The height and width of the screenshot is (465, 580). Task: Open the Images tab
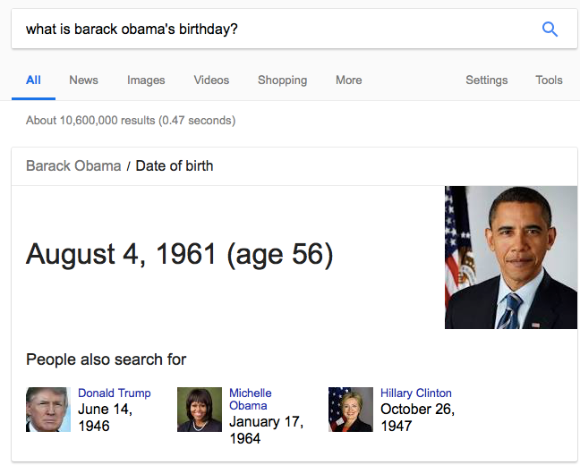146,80
